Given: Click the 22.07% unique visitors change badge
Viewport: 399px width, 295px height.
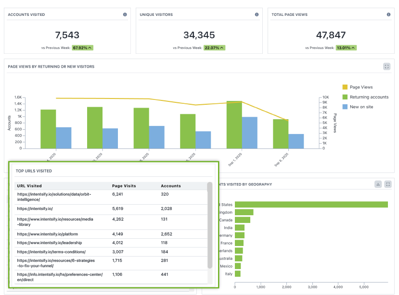Looking at the screenshot, I should pos(212,48).
